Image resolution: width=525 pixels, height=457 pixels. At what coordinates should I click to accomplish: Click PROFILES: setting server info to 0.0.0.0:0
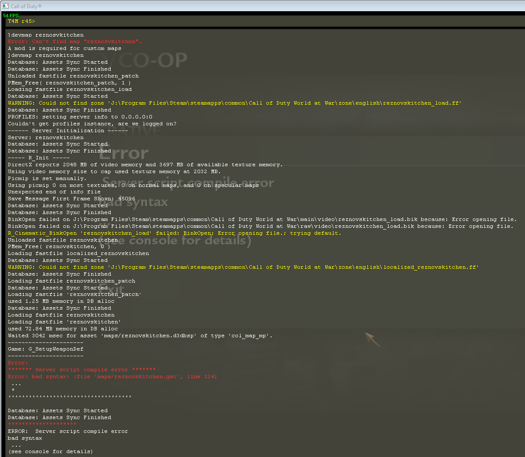(x=80, y=117)
